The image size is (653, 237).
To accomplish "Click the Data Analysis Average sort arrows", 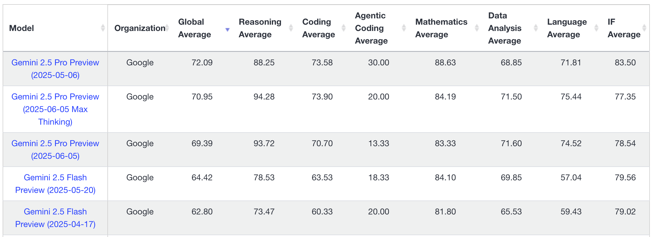I will [x=536, y=28].
